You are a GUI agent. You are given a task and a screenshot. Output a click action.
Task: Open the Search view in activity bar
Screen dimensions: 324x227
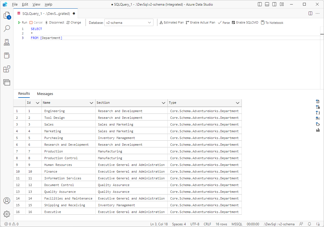[x=7, y=29]
